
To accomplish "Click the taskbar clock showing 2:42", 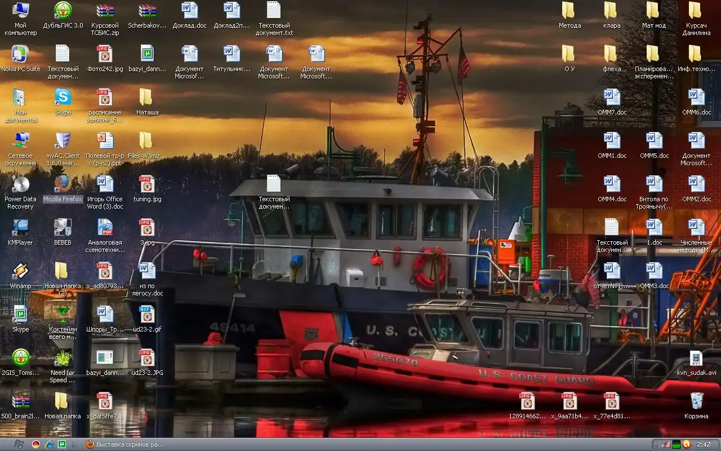I will click(704, 445).
